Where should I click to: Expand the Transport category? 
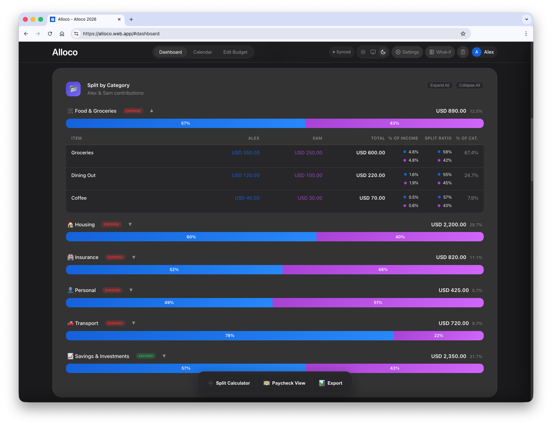click(134, 323)
